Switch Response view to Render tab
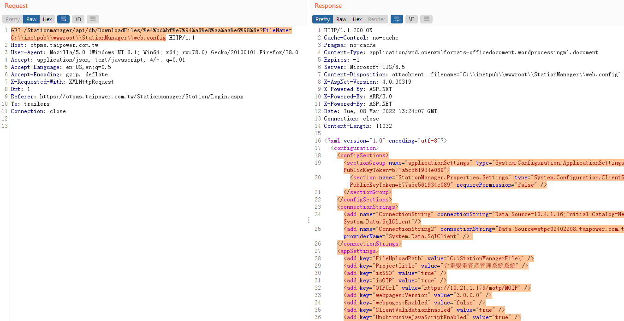 coord(376,19)
